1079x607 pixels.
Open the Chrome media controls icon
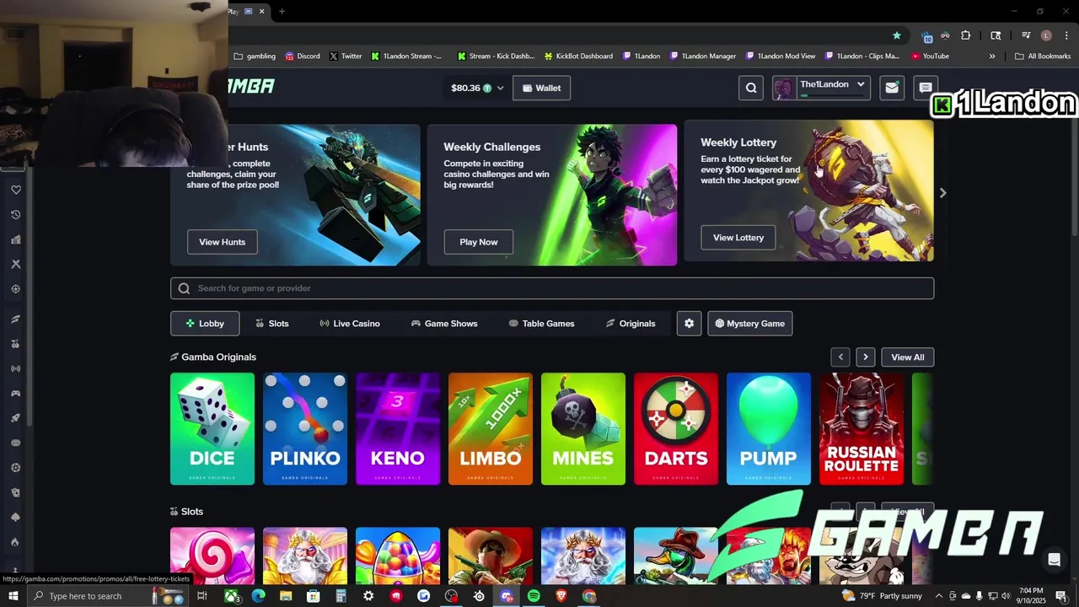coord(1026,35)
